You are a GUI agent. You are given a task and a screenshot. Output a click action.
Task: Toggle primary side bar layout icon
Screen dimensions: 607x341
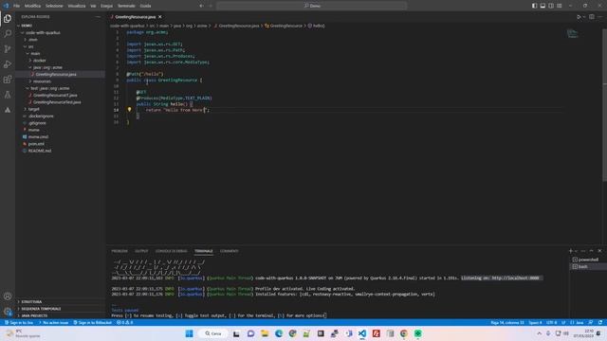coord(534,6)
